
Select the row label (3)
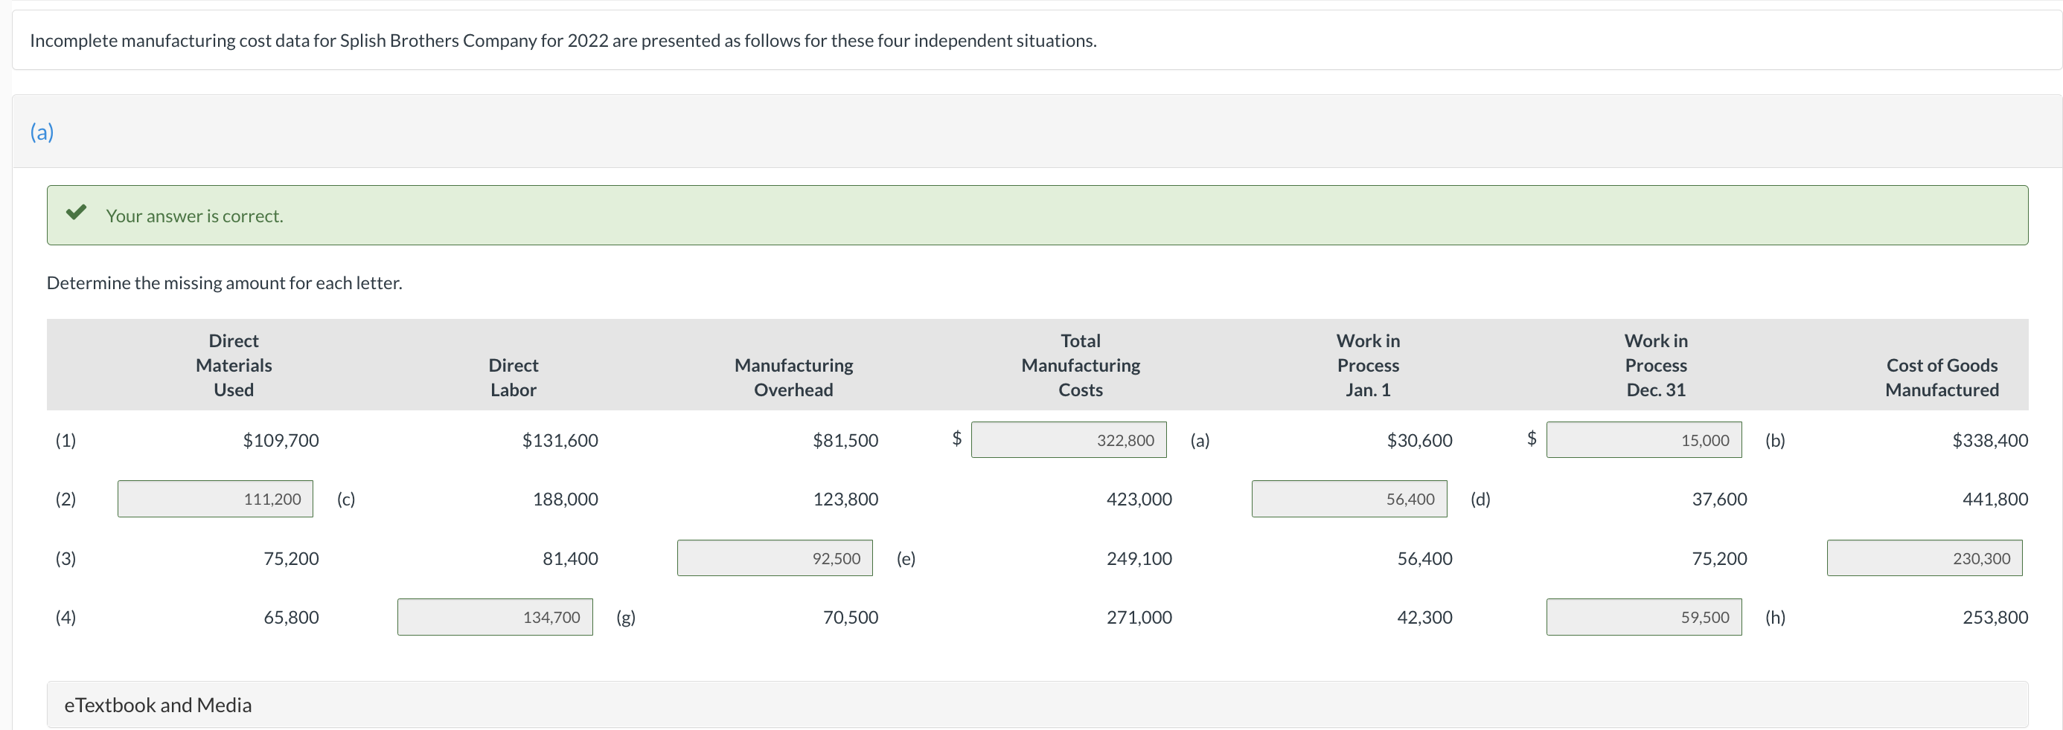pos(65,558)
